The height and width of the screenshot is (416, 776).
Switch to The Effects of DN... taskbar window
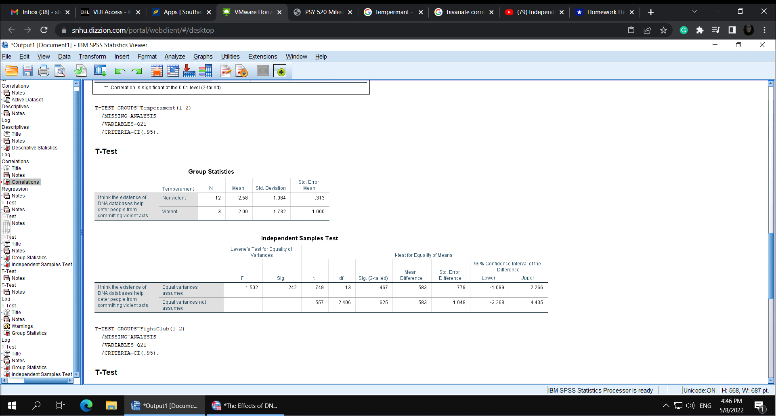click(x=245, y=405)
